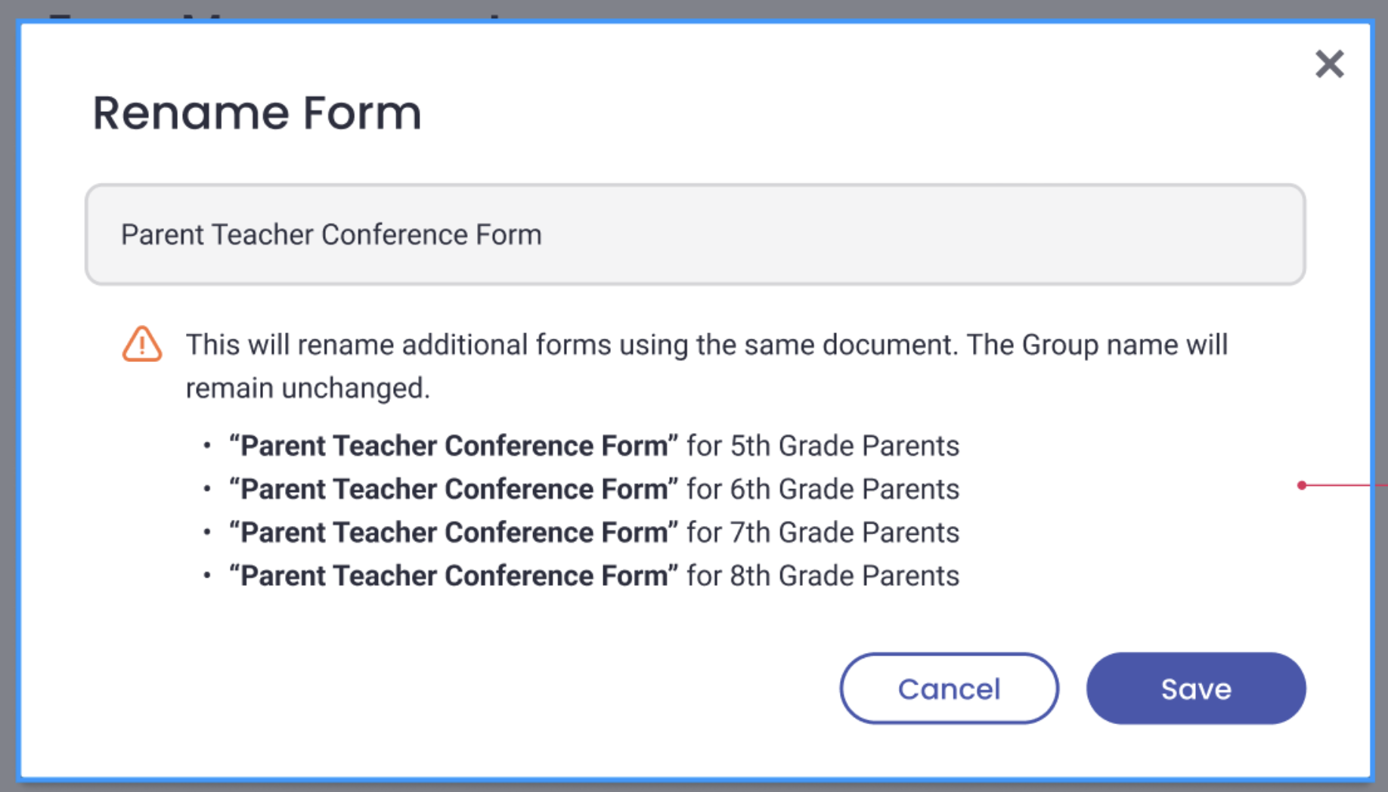Screen dimensions: 1388x792
Task: Click the Rename Form heading
Action: [x=257, y=113]
